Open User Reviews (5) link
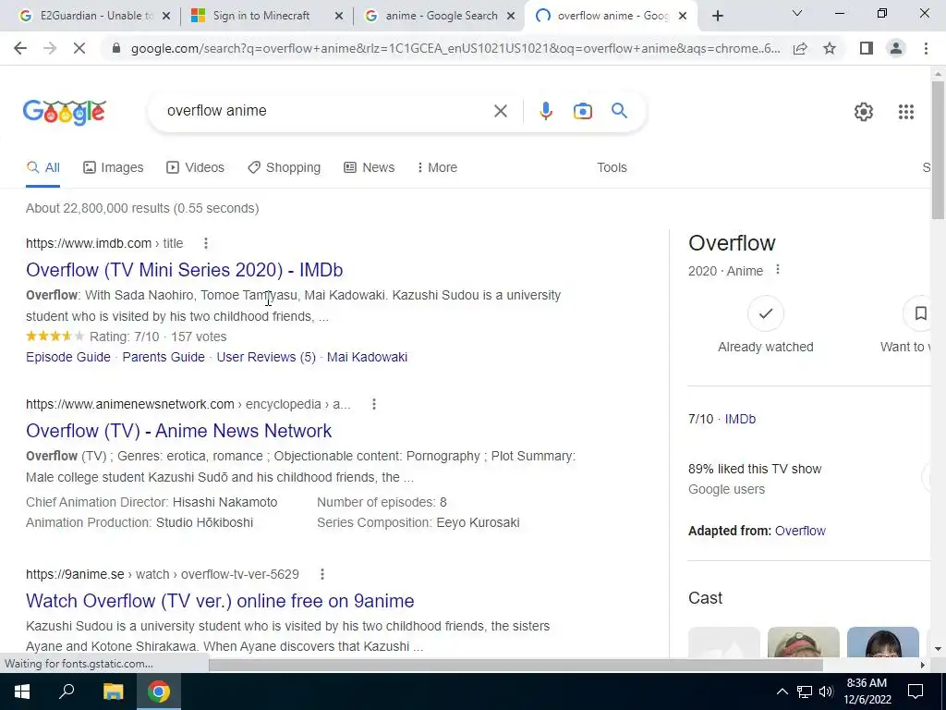This screenshot has width=946, height=710. (266, 357)
